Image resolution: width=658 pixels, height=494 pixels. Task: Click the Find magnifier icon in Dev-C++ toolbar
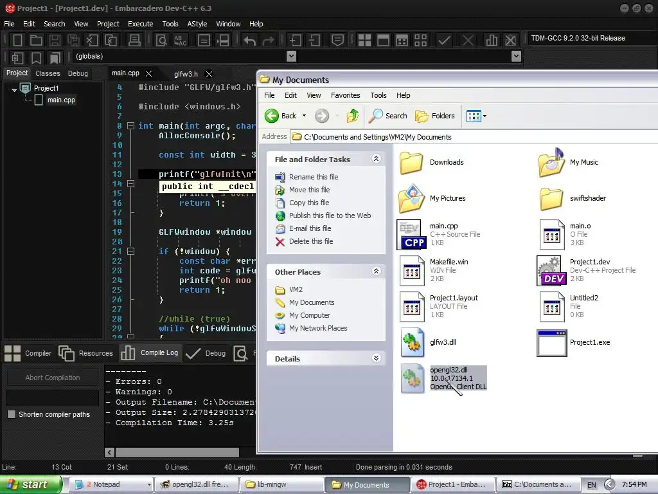point(161,41)
